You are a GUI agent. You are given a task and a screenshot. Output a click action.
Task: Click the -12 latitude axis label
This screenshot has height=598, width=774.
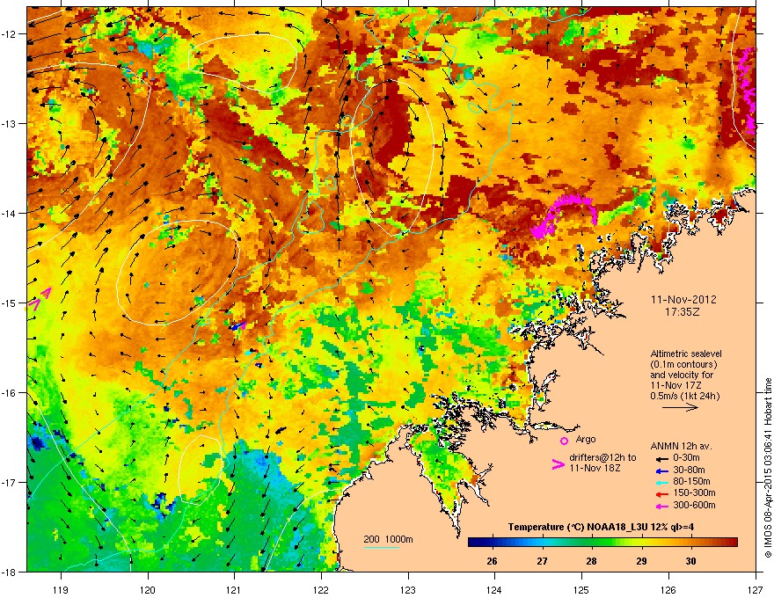coord(10,33)
